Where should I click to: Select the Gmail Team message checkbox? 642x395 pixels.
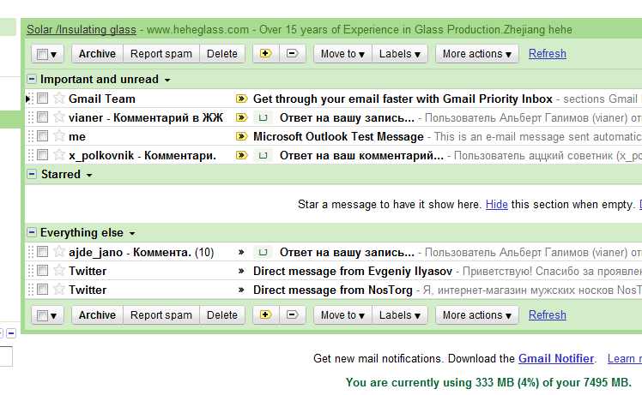(x=42, y=99)
